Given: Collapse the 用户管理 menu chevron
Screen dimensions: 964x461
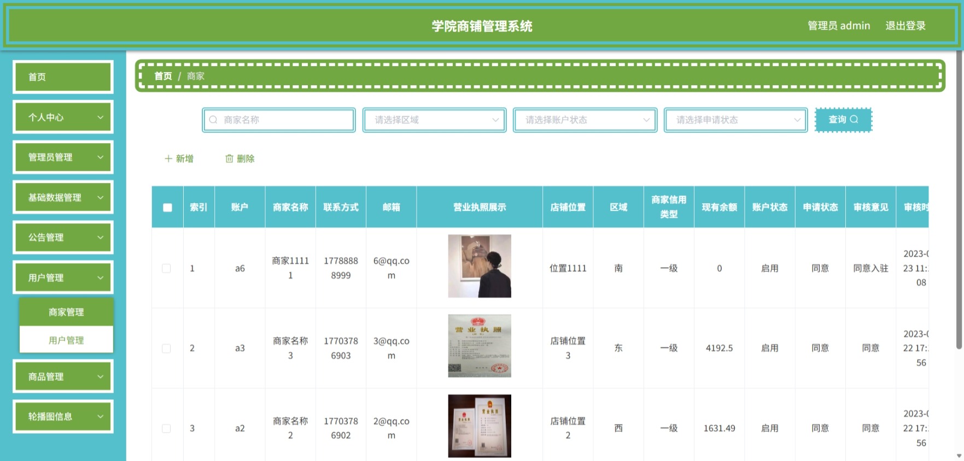Looking at the screenshot, I should tap(101, 277).
